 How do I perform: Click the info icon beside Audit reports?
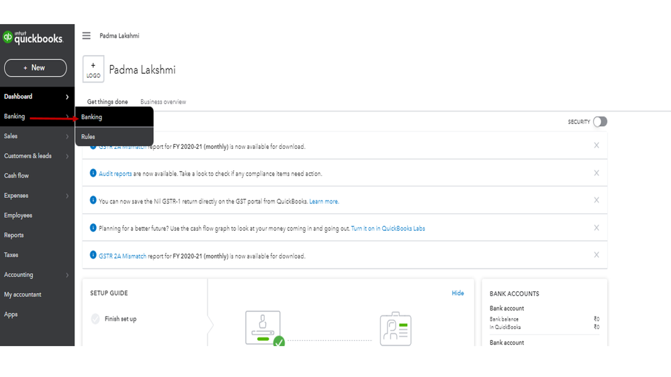93,173
